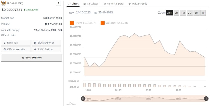Open the Chart tab
This screenshot has width=210, height=106.
pyautogui.click(x=73, y=4)
